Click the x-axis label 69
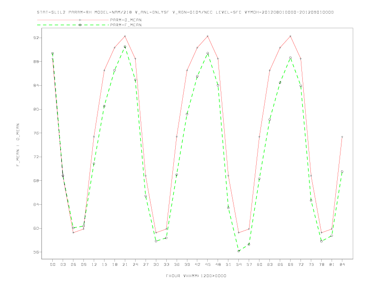 pos(291,264)
